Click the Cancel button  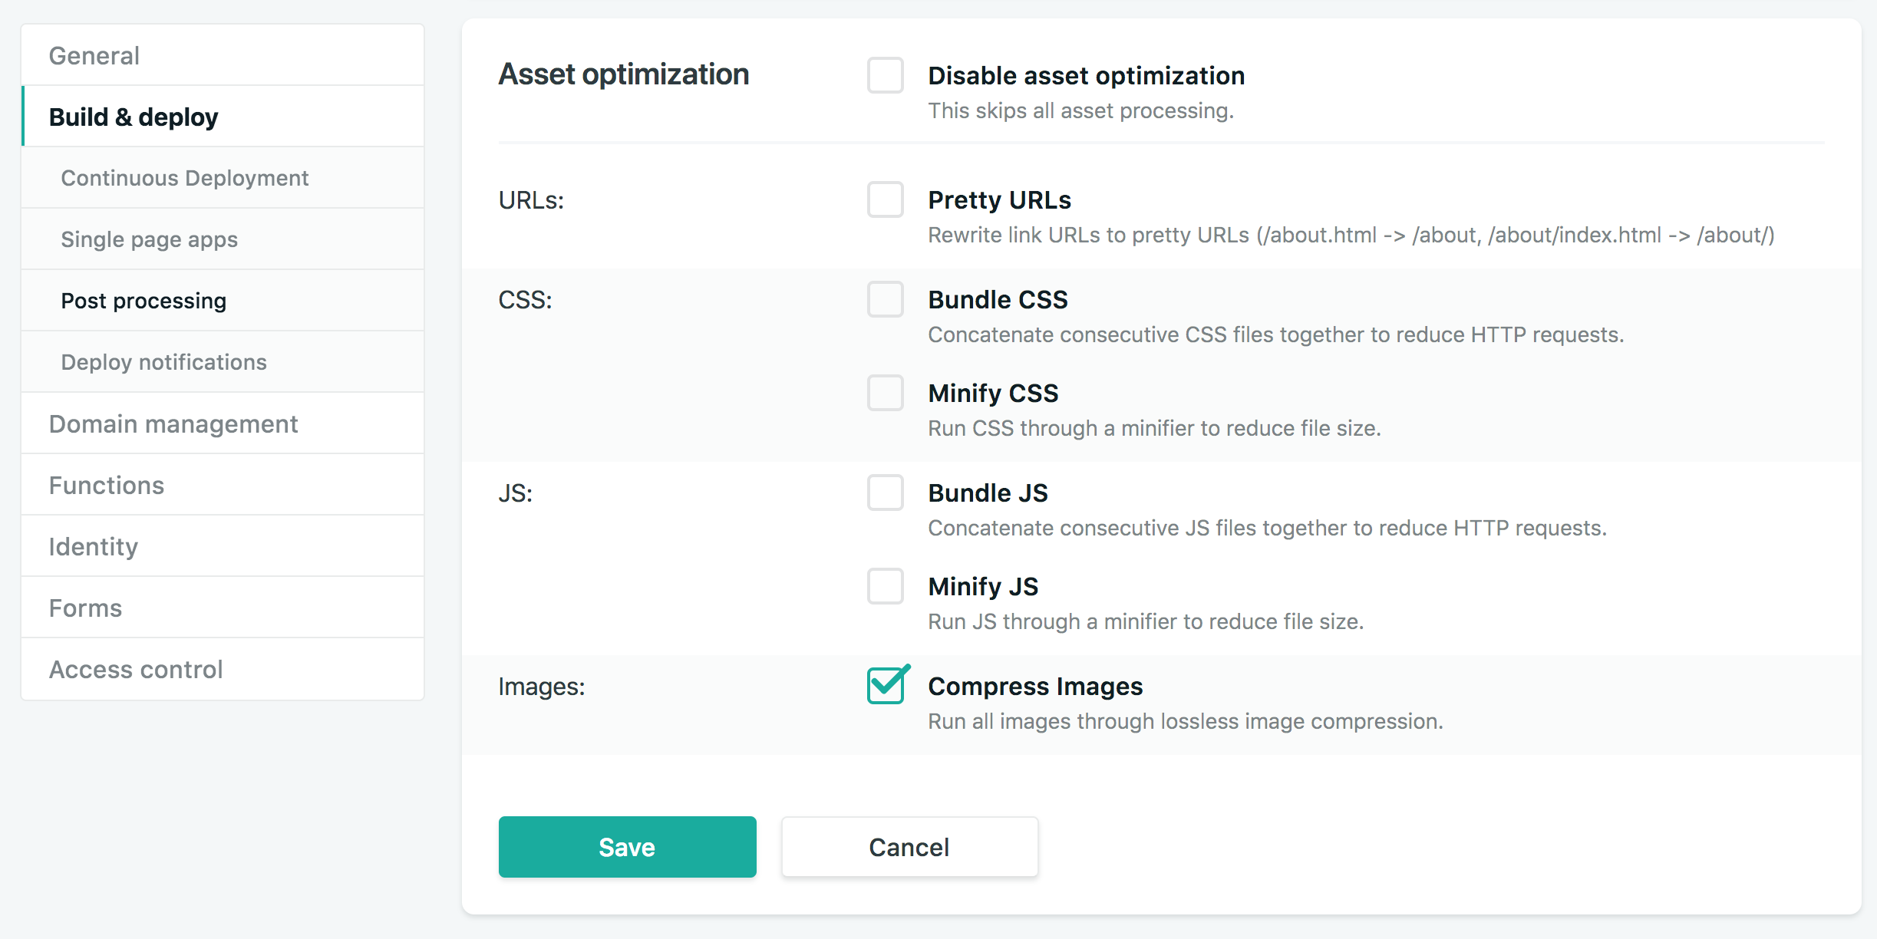click(x=909, y=847)
